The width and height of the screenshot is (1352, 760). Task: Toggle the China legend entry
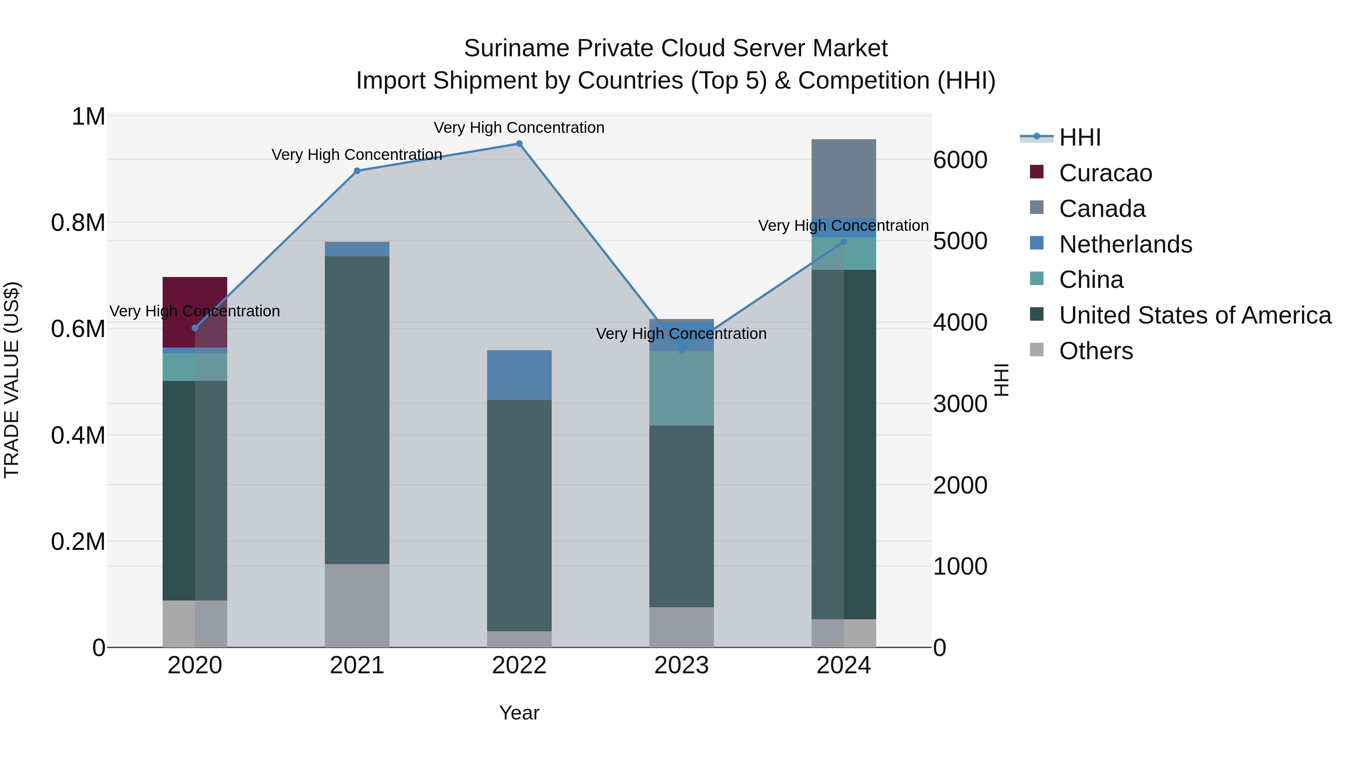1076,280
